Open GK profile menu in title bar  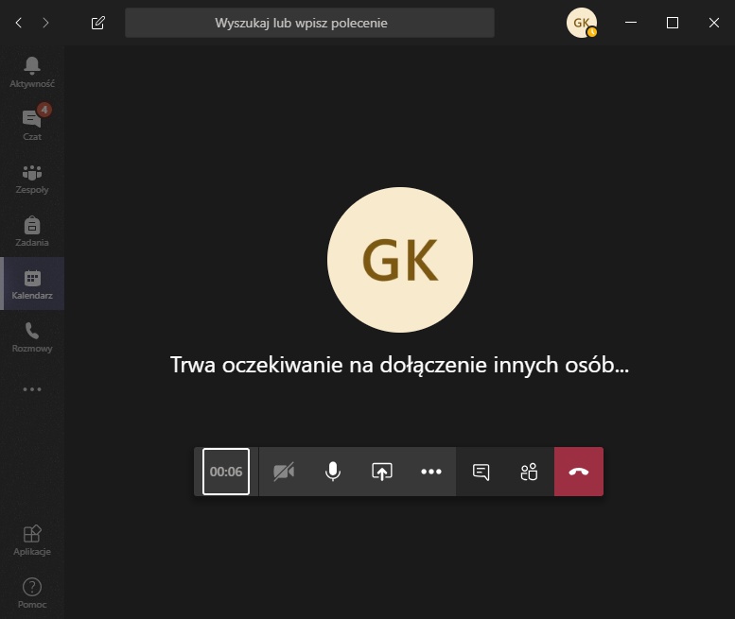581,23
